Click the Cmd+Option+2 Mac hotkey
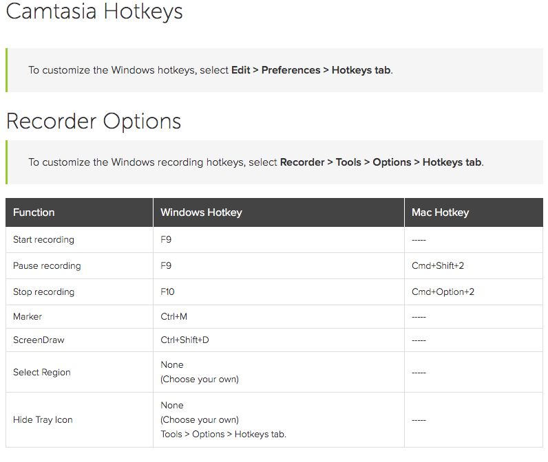This screenshot has width=548, height=462. tap(443, 292)
